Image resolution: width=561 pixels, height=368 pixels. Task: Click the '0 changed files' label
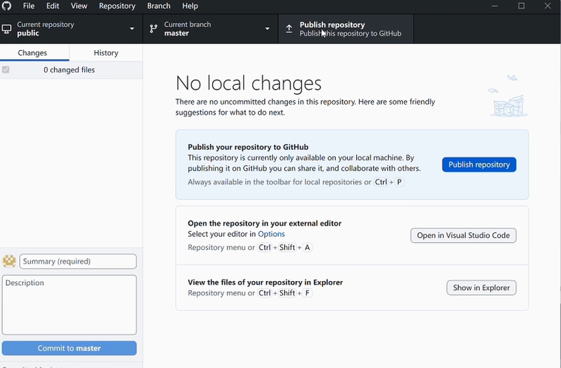(x=69, y=70)
